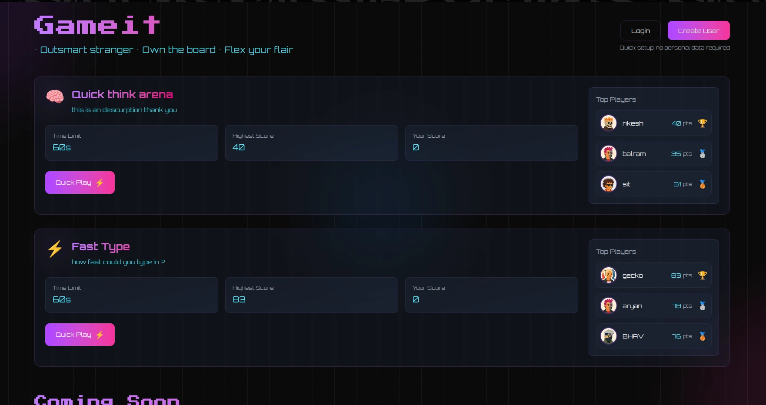Click the Gameit logo title
Viewport: 766px width, 405px height.
pyautogui.click(x=97, y=25)
